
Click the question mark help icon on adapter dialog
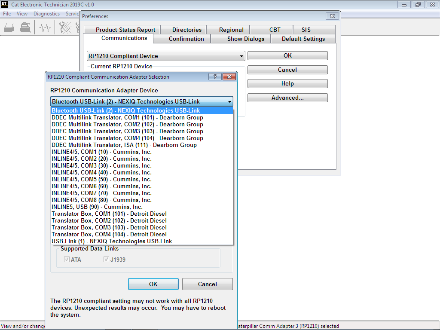pyautogui.click(x=215, y=76)
